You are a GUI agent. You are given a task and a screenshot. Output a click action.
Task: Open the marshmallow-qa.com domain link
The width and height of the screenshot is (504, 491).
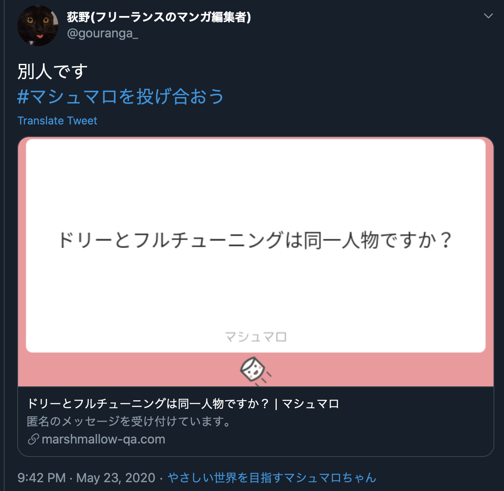point(103,439)
